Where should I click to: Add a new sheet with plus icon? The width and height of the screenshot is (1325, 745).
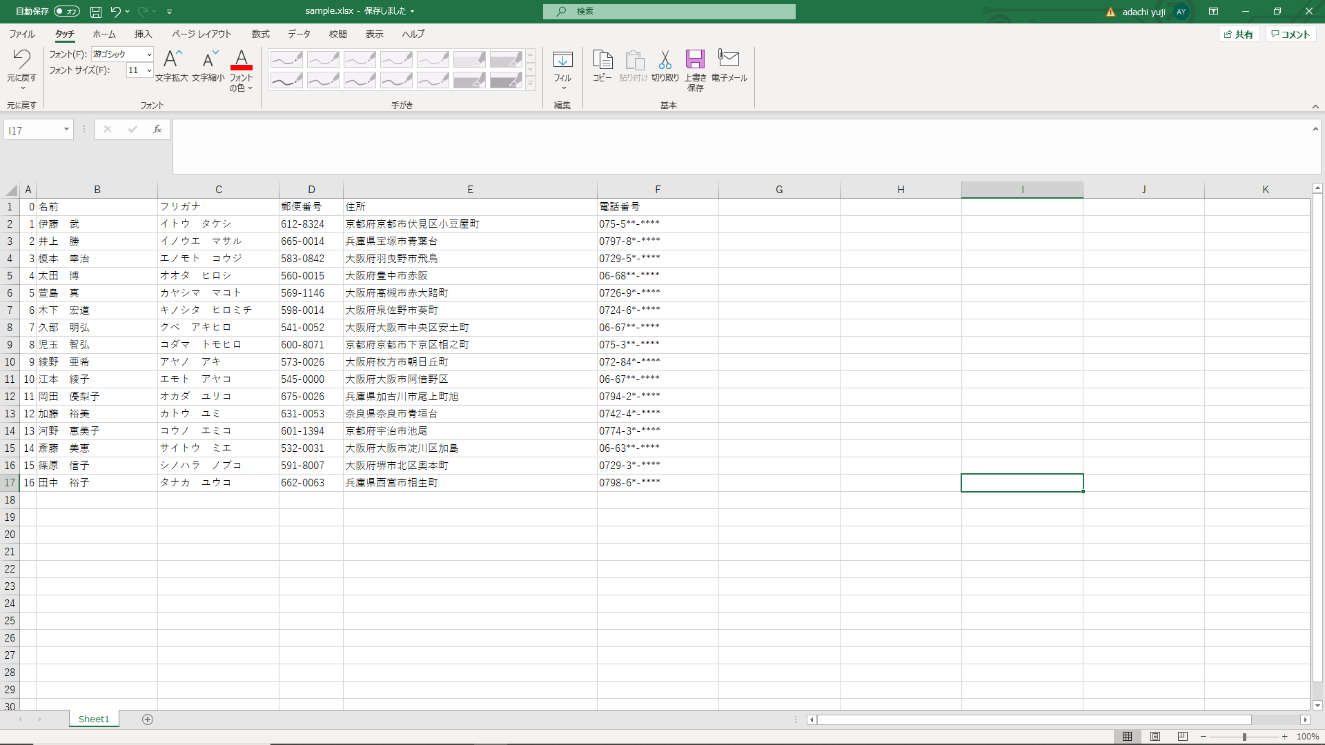[148, 719]
